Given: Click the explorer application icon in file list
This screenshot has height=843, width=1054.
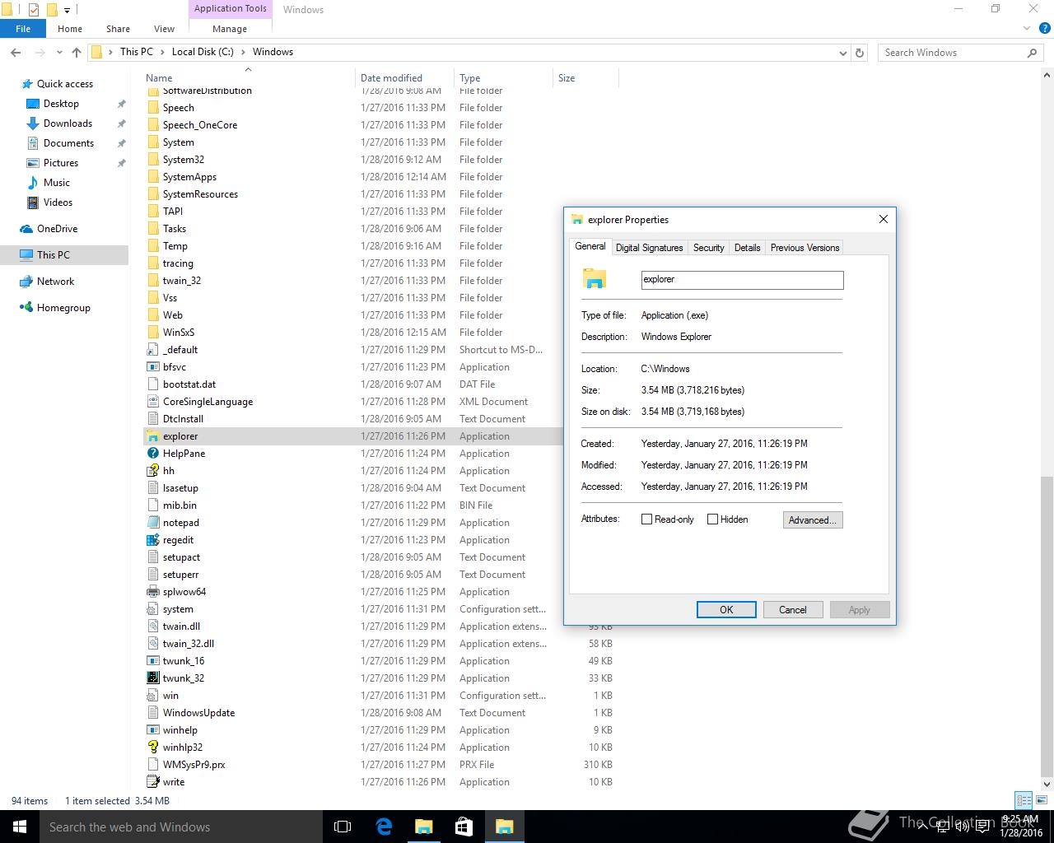Looking at the screenshot, I should [x=152, y=436].
